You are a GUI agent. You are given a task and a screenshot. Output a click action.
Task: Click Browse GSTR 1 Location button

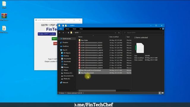47,34
